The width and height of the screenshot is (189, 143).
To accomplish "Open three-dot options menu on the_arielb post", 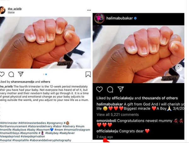I will (x=89, y=10).
